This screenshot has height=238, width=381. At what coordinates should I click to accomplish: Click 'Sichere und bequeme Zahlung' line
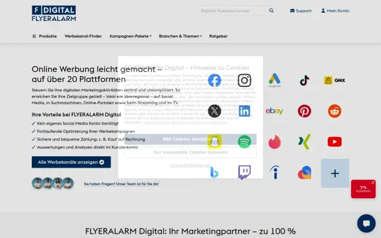tap(91, 140)
